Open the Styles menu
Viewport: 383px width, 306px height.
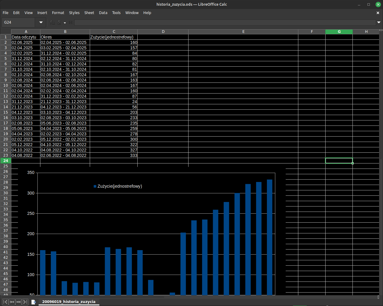[74, 13]
